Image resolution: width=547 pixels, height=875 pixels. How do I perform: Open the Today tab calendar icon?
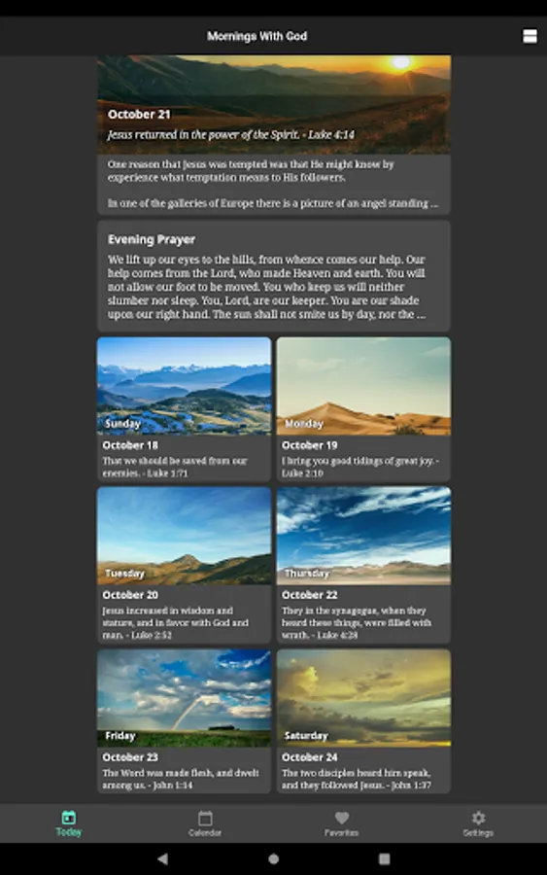click(x=69, y=818)
